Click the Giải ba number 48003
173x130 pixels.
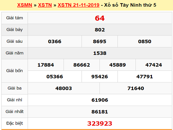(x=64, y=88)
